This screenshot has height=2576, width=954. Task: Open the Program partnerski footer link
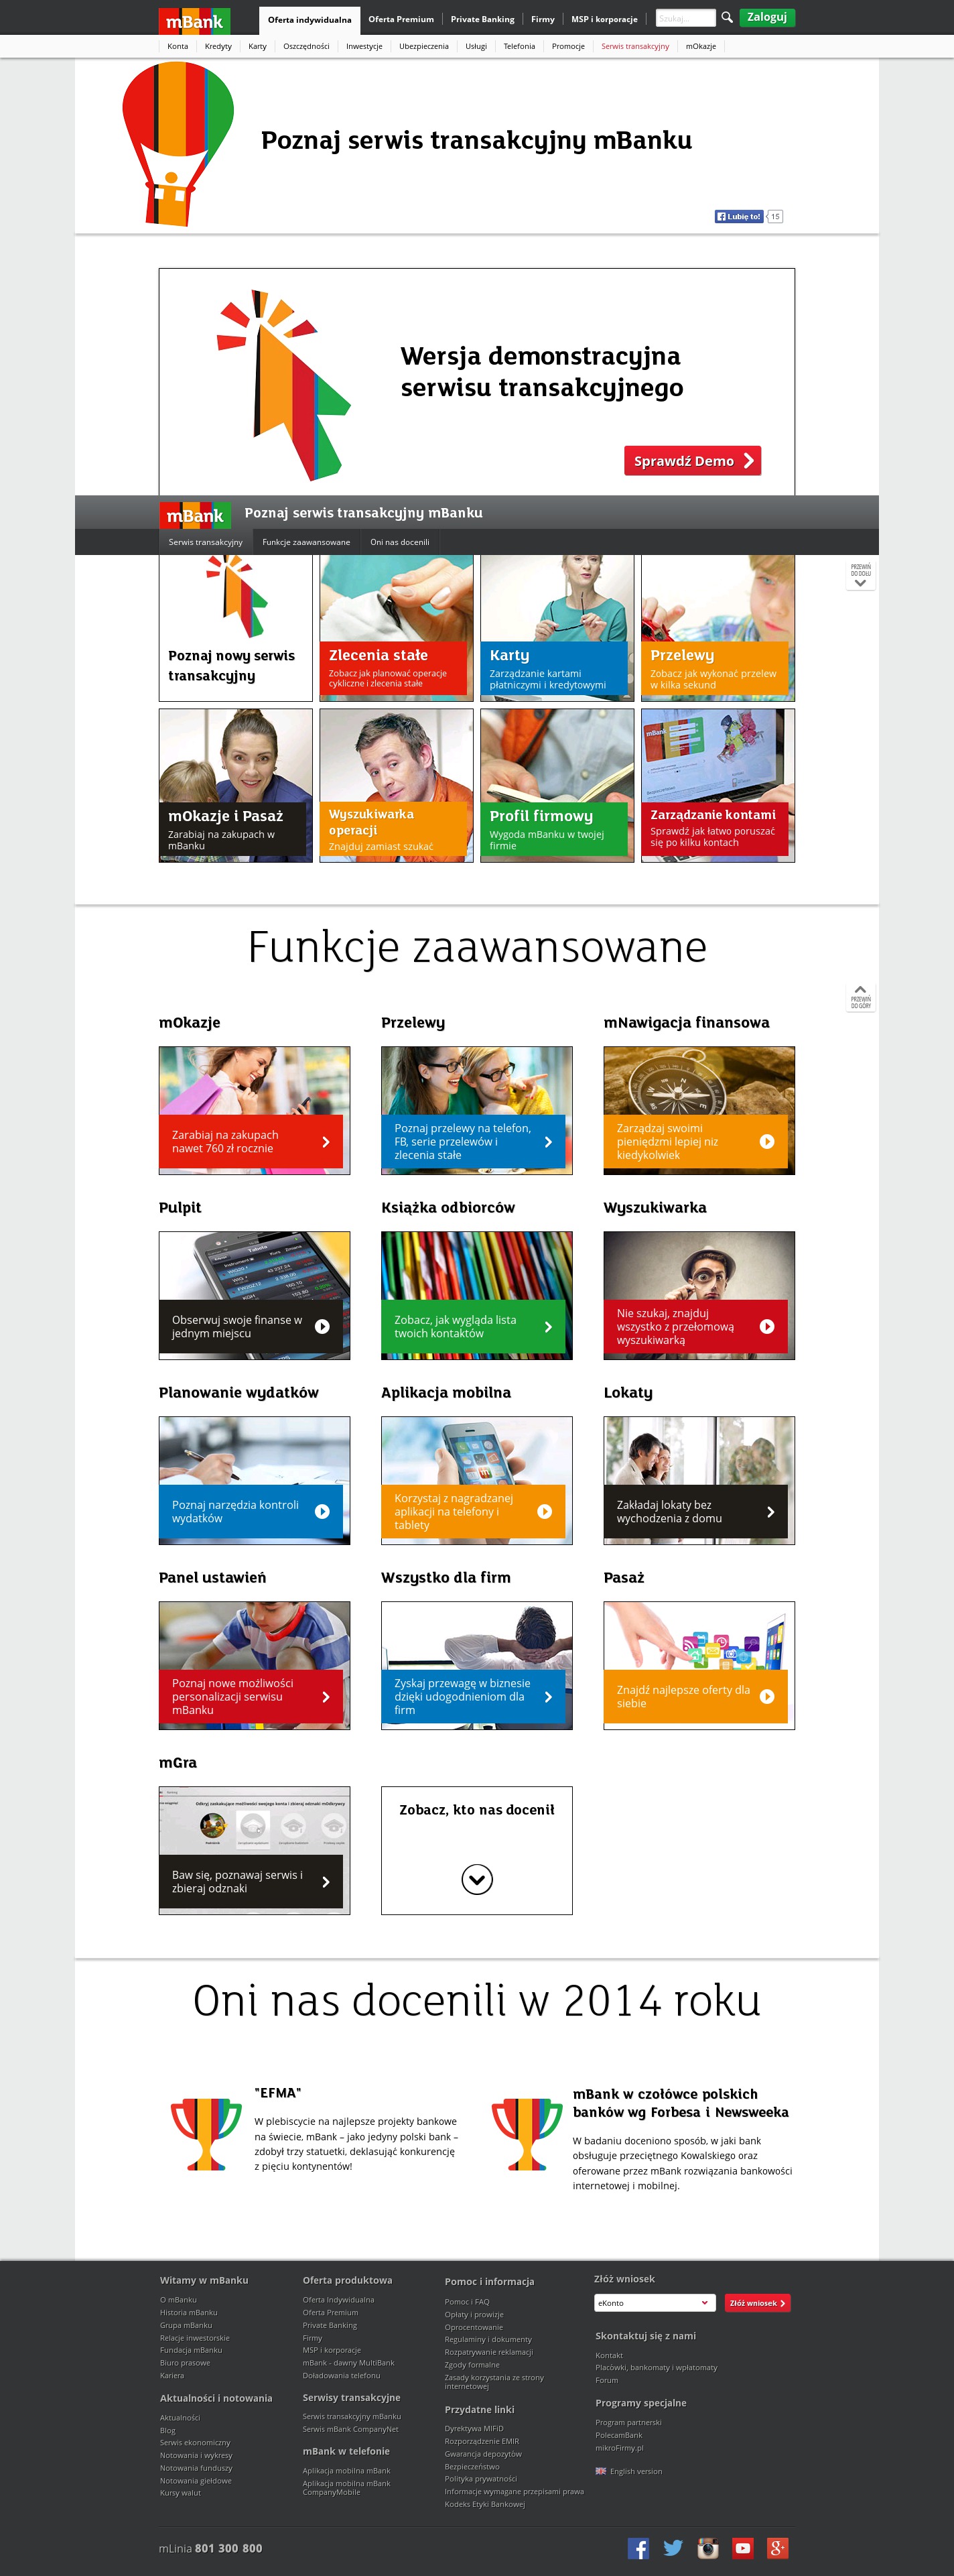coord(628,2422)
